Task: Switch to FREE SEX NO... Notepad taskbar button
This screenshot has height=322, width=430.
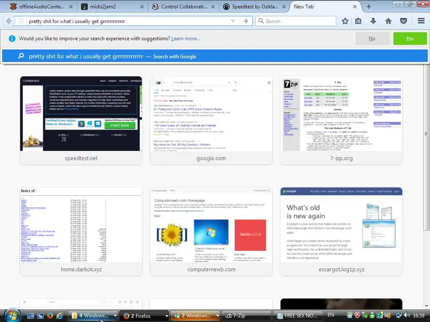Action: [x=297, y=316]
